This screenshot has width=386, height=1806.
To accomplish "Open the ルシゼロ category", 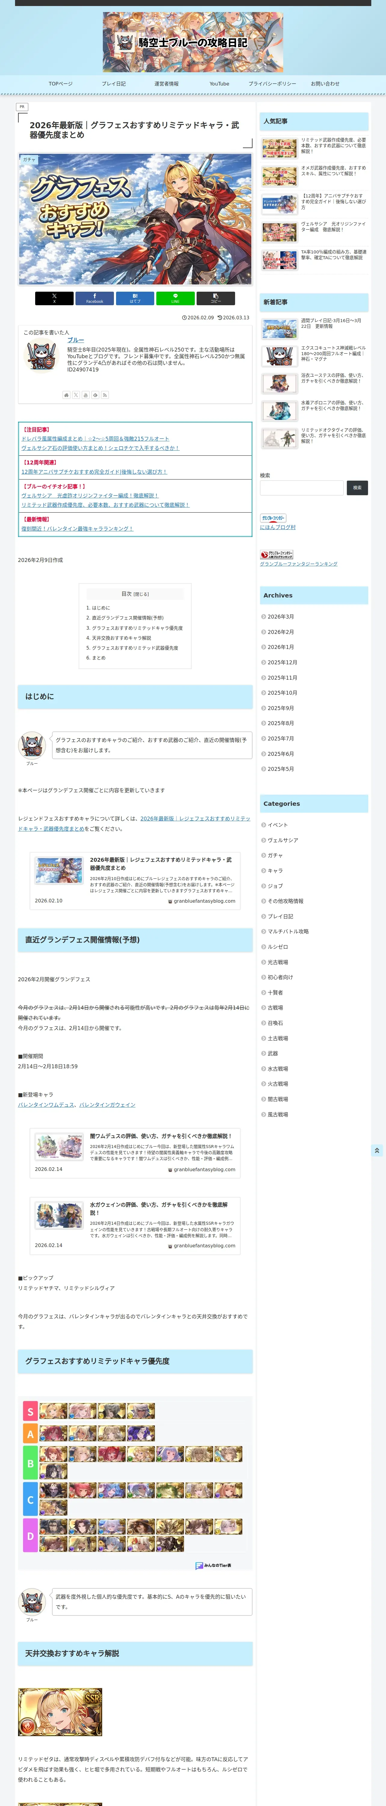I will click(x=277, y=947).
